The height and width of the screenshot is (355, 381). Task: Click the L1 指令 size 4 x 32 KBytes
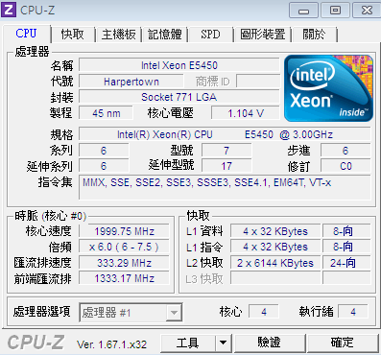[x=275, y=247]
